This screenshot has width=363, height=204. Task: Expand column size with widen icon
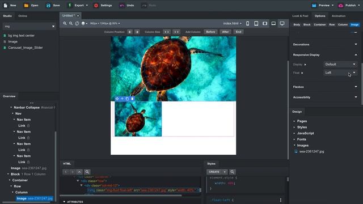[x=167, y=32]
